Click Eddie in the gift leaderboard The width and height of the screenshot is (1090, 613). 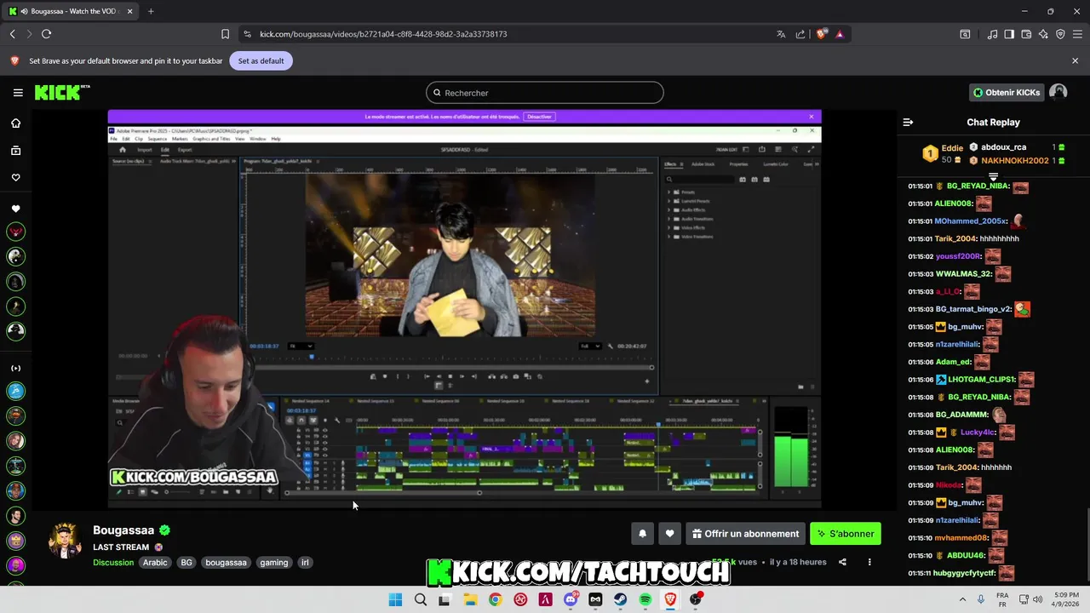tap(952, 148)
